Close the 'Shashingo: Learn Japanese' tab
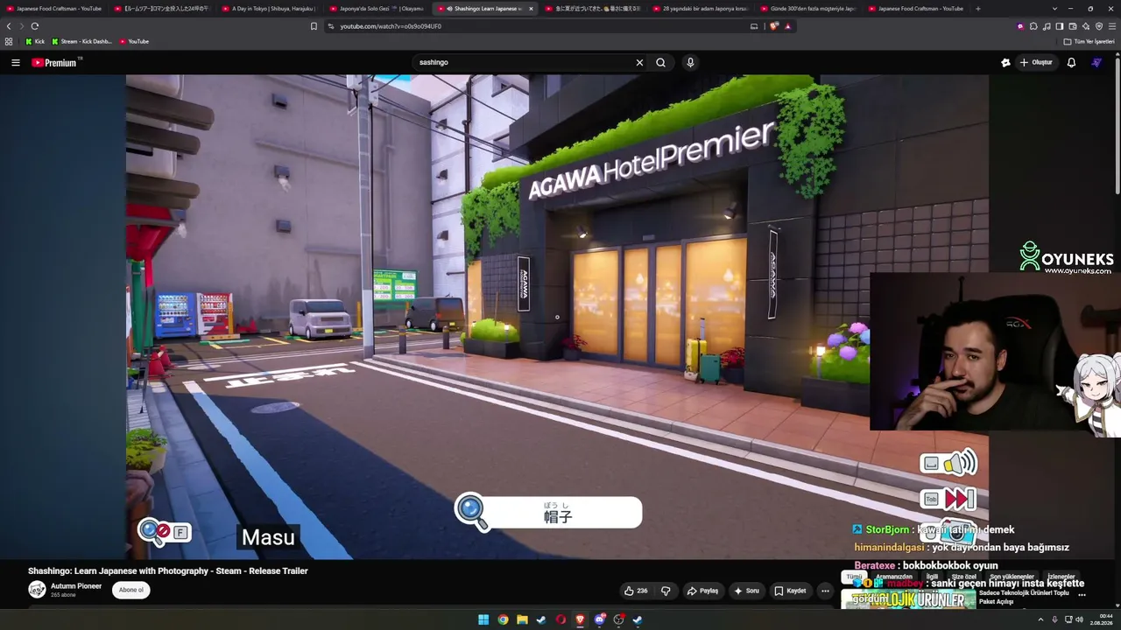1121x630 pixels. click(x=531, y=9)
